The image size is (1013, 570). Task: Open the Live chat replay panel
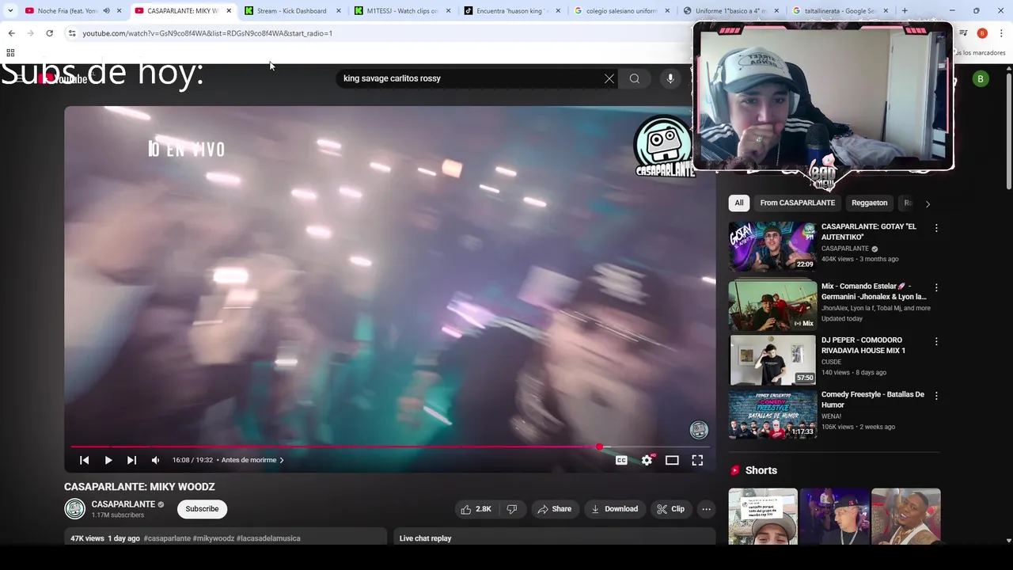point(554,538)
